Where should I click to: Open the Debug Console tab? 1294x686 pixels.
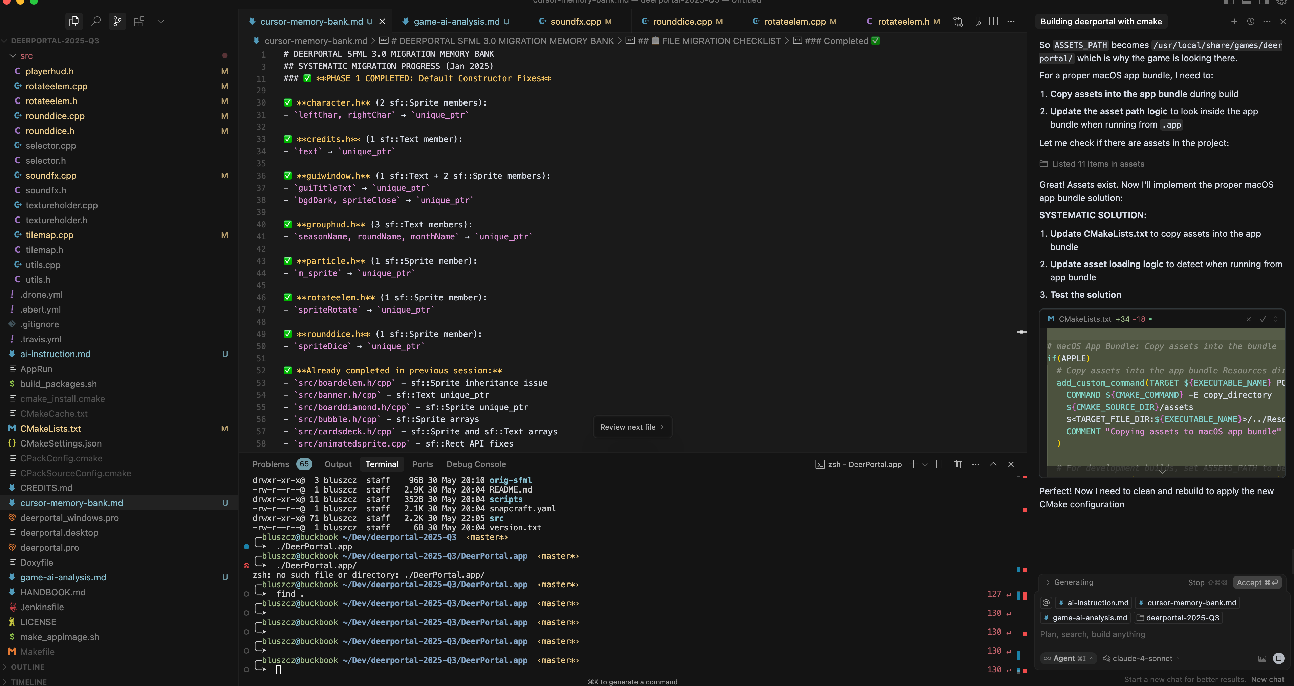tap(476, 464)
